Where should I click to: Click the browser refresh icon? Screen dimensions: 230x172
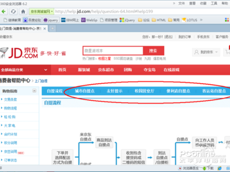[x=13, y=11]
